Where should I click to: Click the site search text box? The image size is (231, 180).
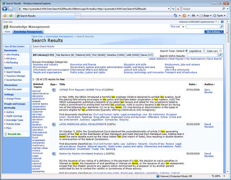(203, 26)
